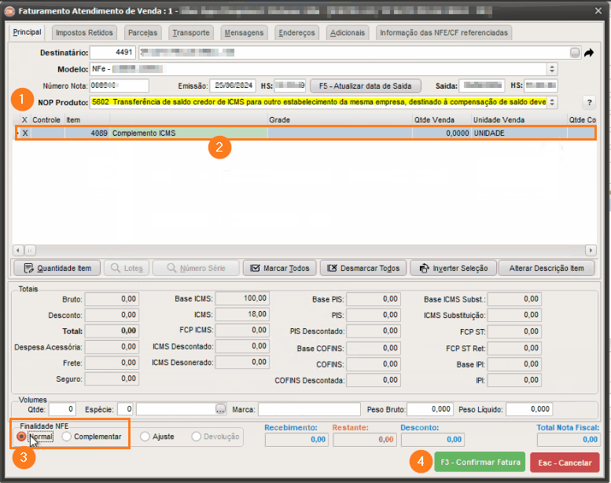Open the Modelo dropdown
611x483 pixels.
tap(552, 69)
